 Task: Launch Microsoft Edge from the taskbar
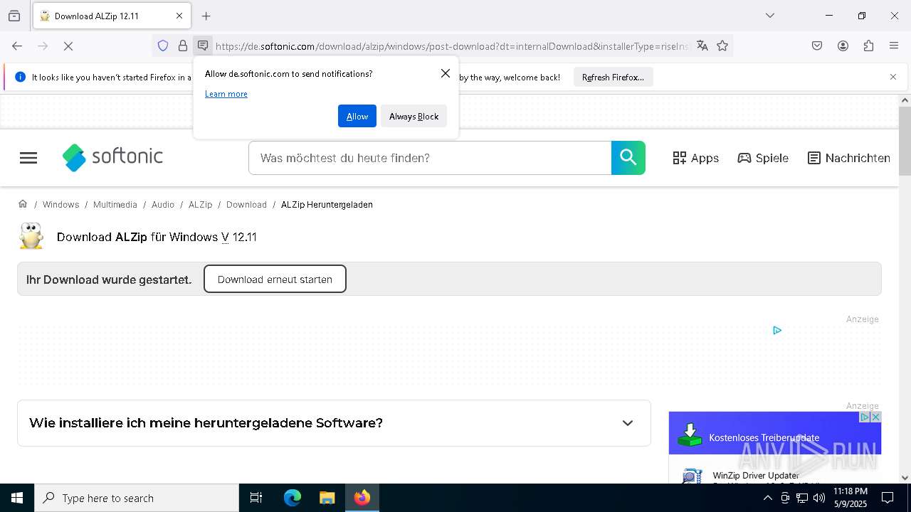point(293,498)
